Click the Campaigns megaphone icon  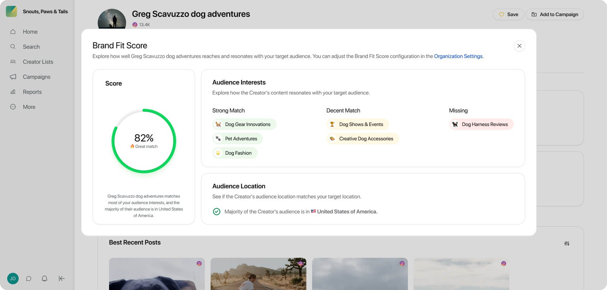[13, 77]
